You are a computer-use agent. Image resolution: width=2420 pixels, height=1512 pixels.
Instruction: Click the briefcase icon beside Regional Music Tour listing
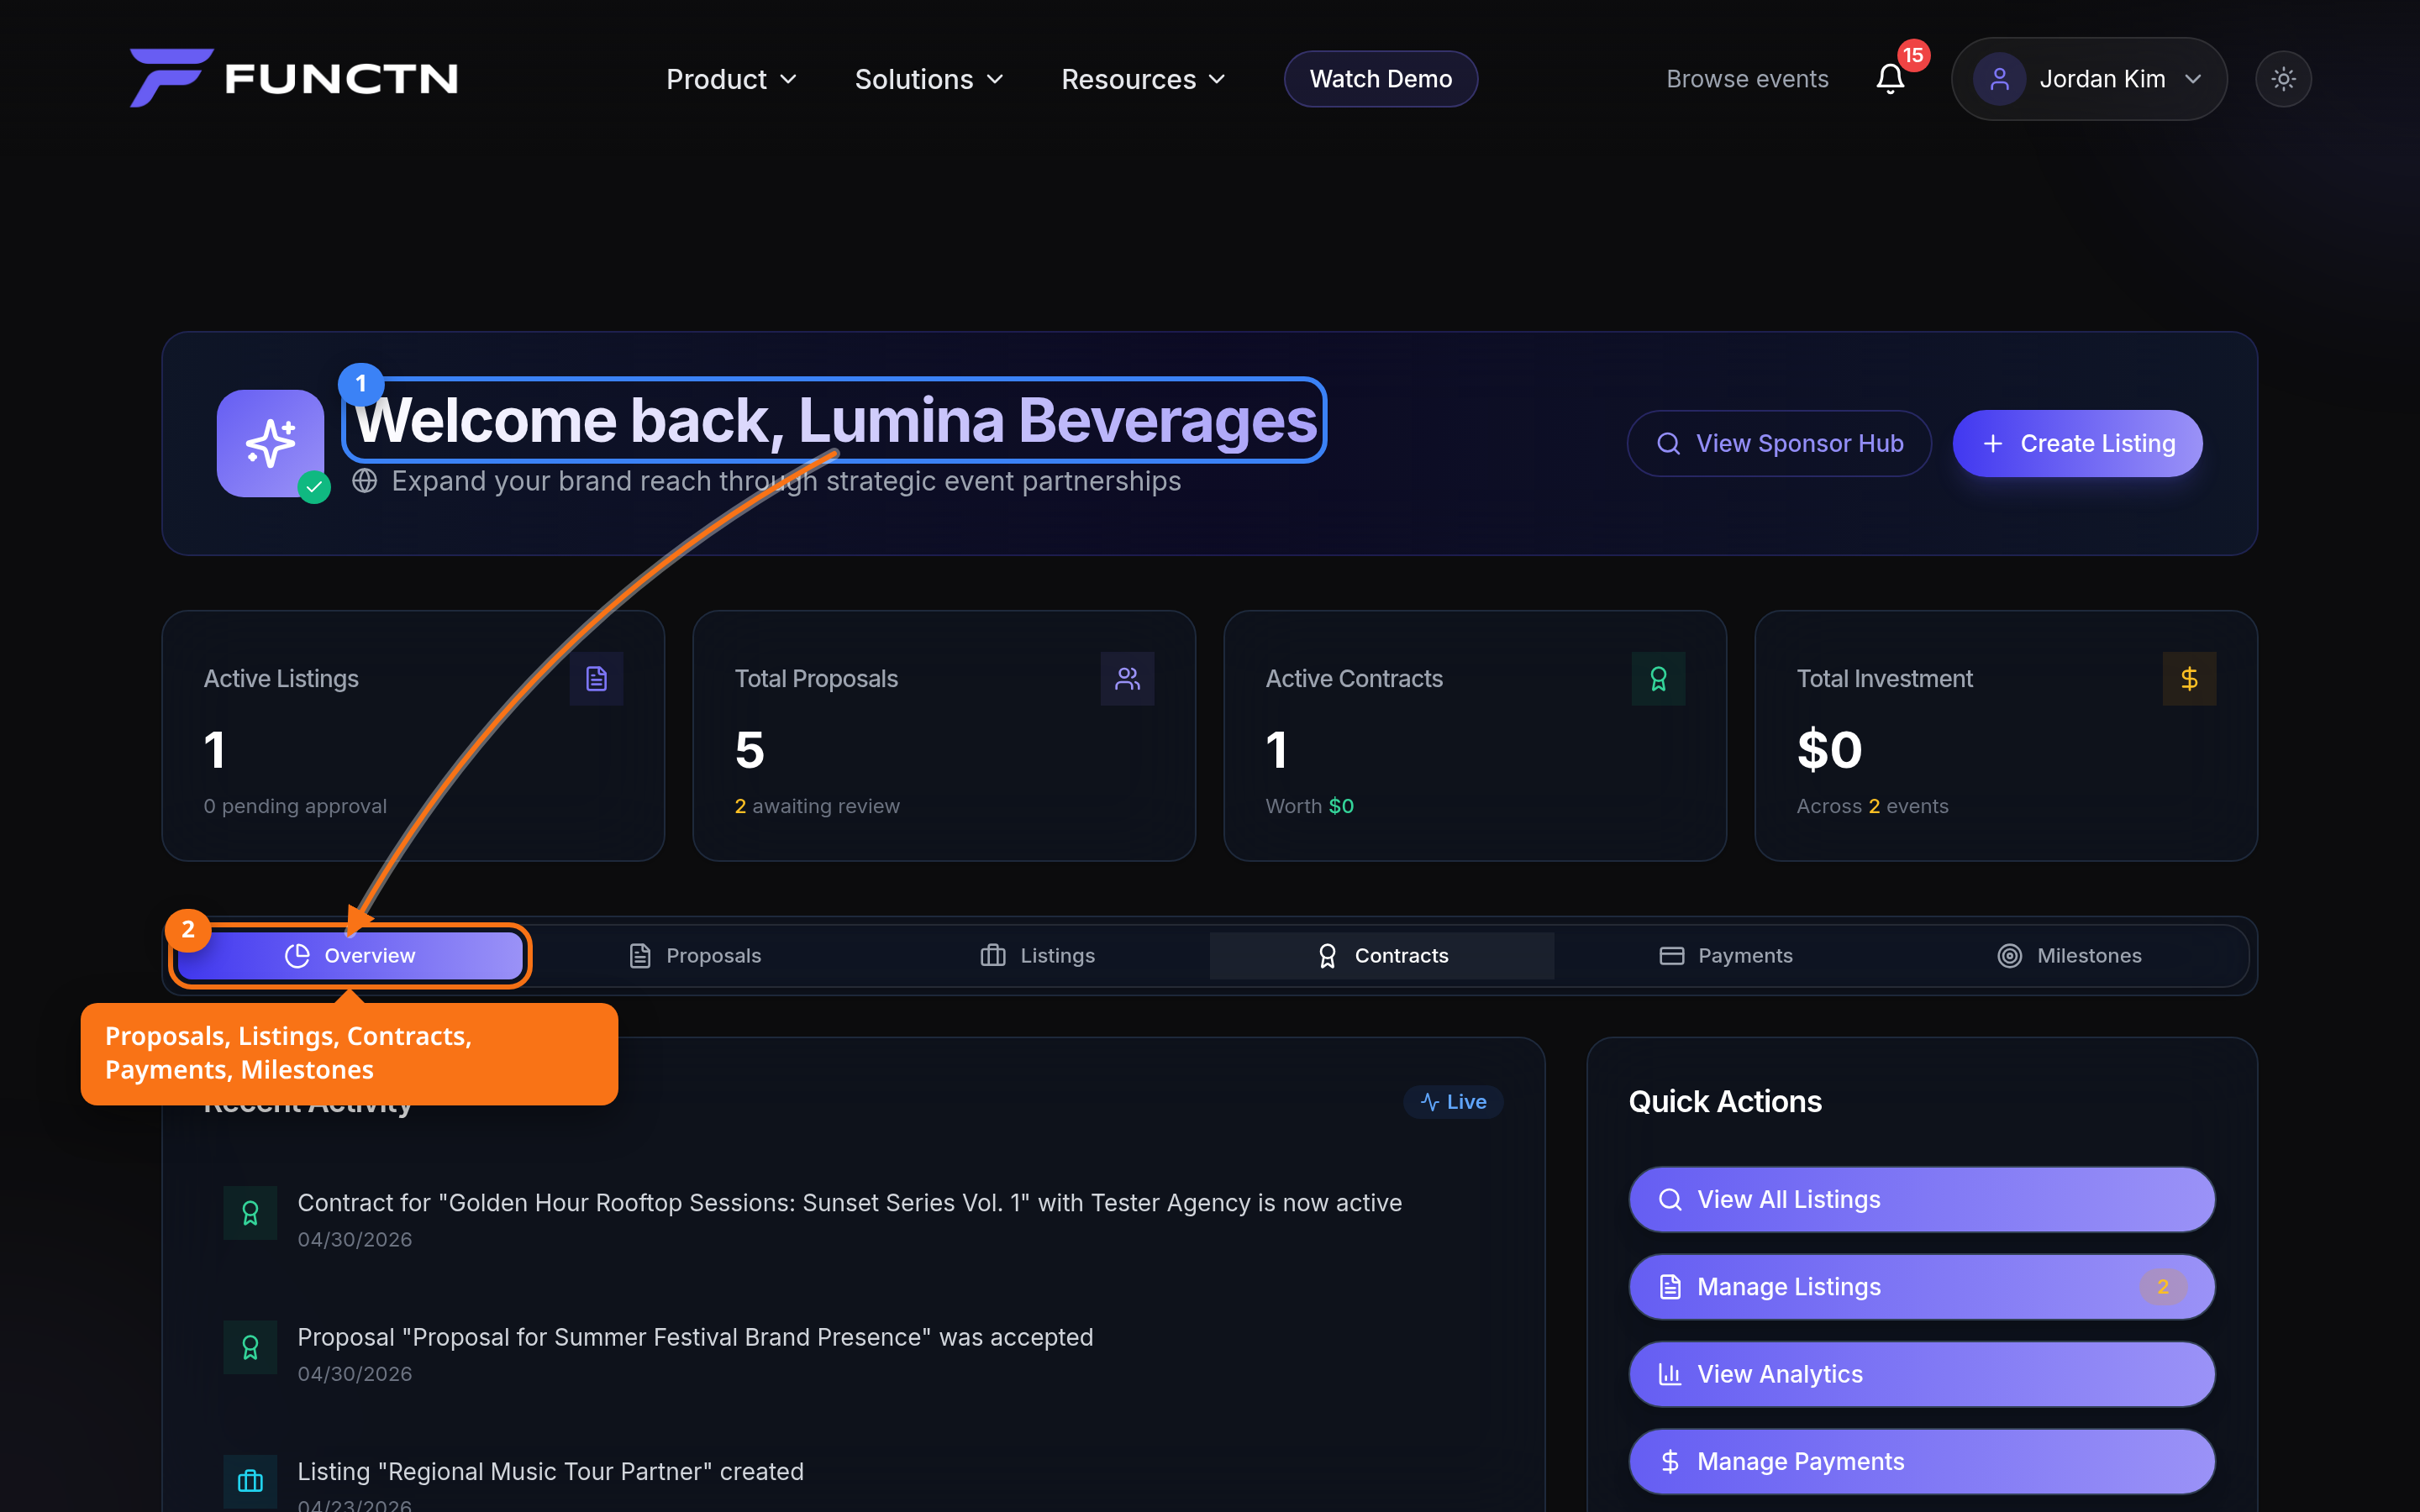click(250, 1481)
